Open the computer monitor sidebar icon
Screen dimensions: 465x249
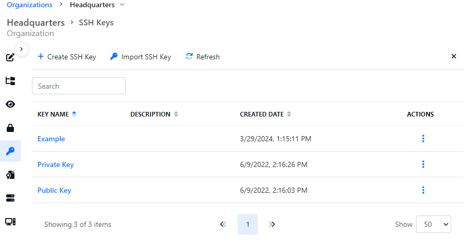tap(10, 222)
